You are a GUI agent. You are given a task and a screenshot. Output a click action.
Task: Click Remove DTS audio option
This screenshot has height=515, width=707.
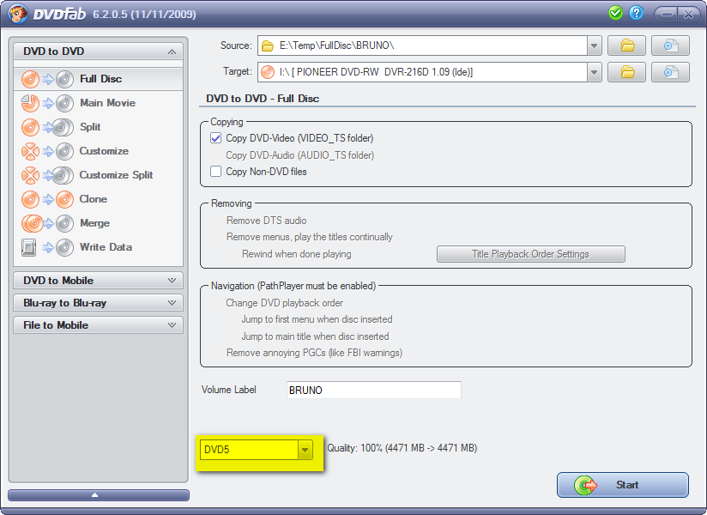[267, 221]
